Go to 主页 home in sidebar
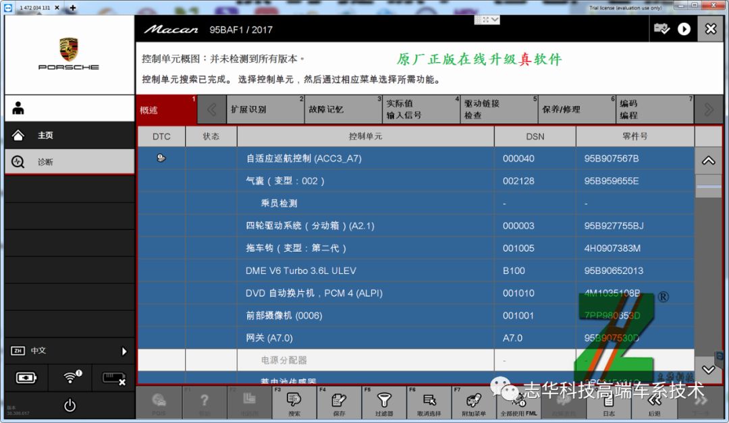 point(70,136)
